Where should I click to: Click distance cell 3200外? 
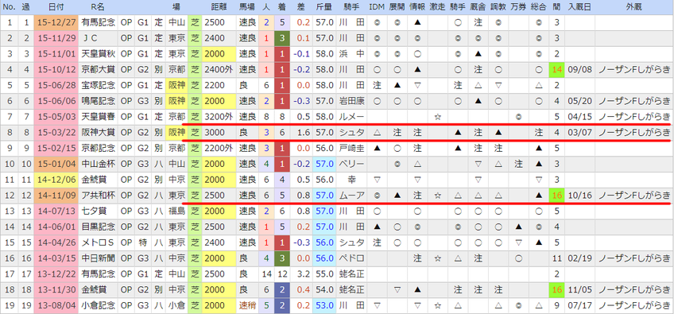pyautogui.click(x=219, y=117)
